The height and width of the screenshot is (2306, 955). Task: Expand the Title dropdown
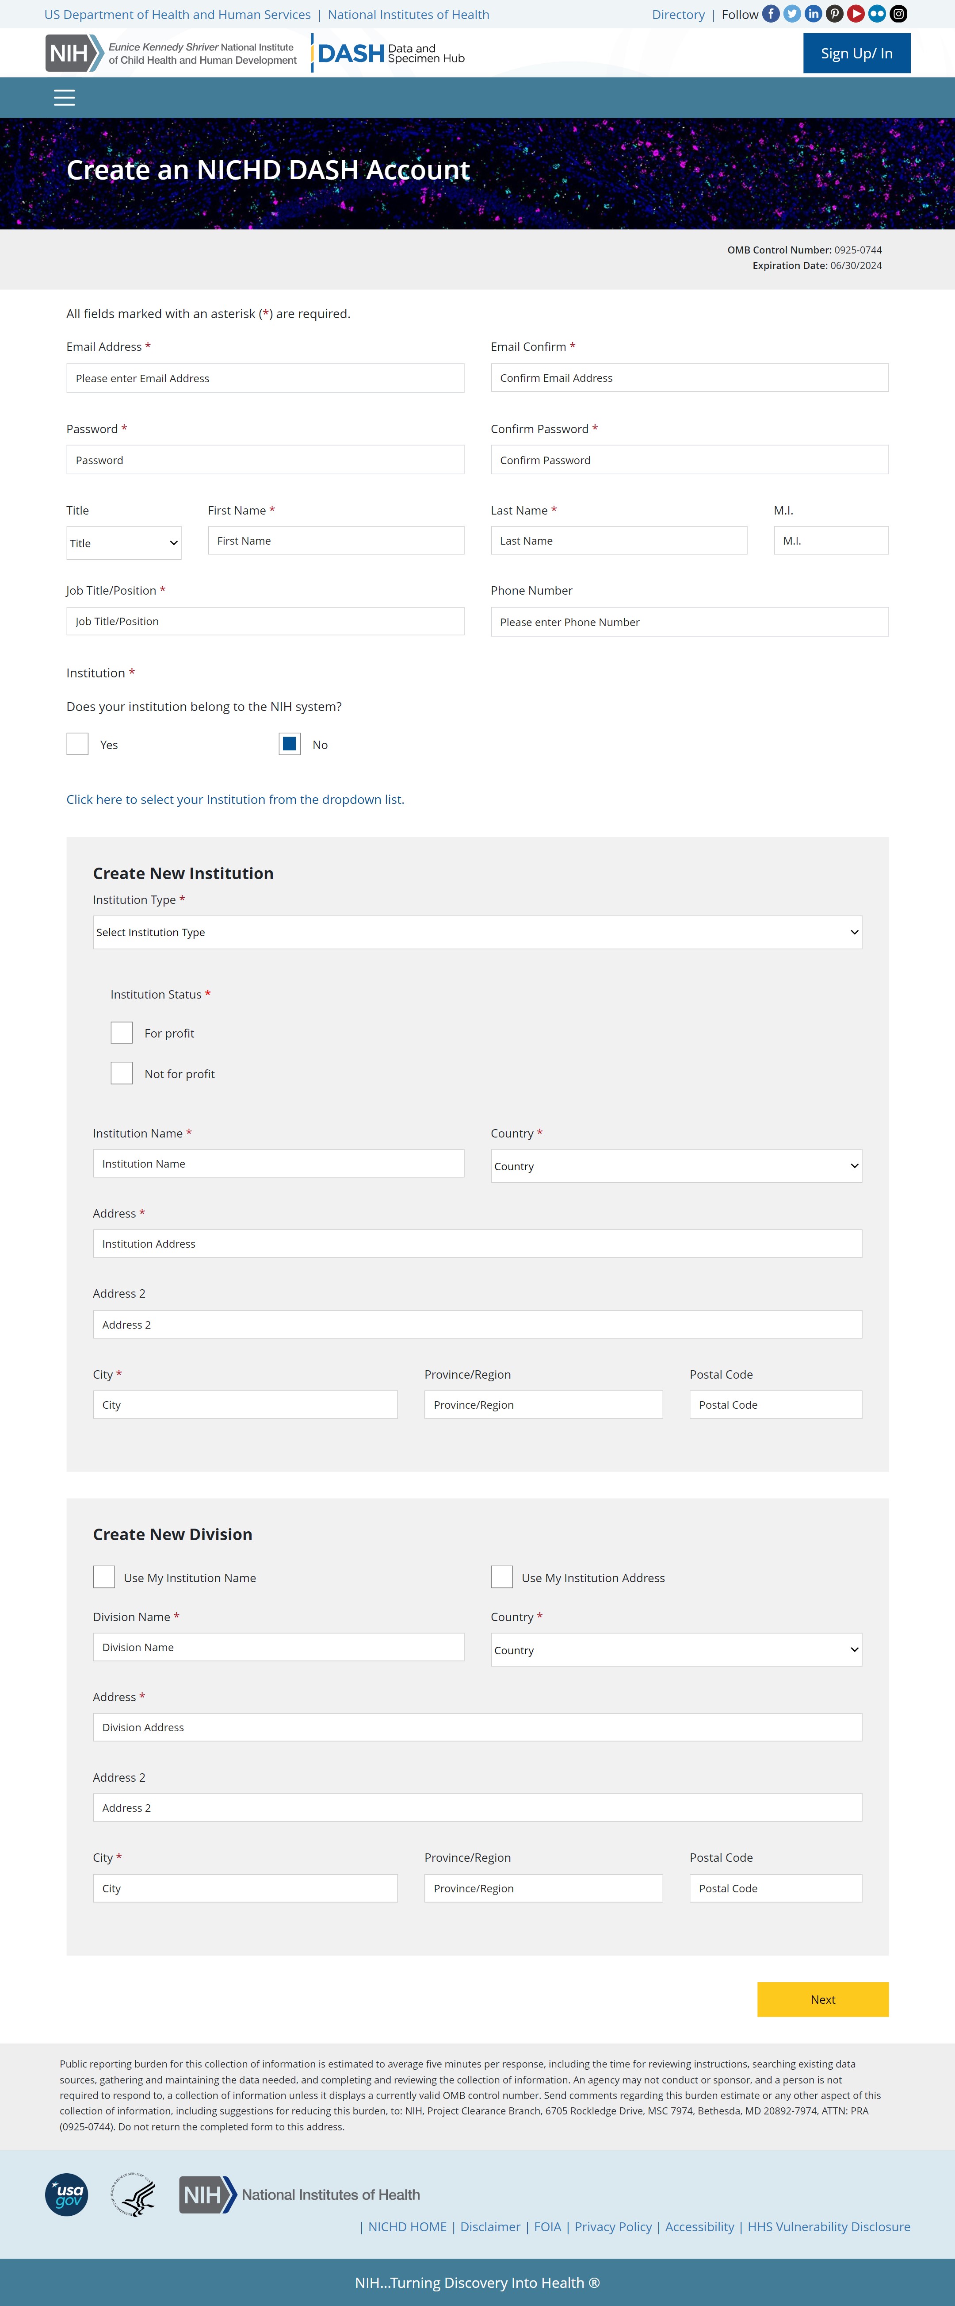[x=123, y=542]
